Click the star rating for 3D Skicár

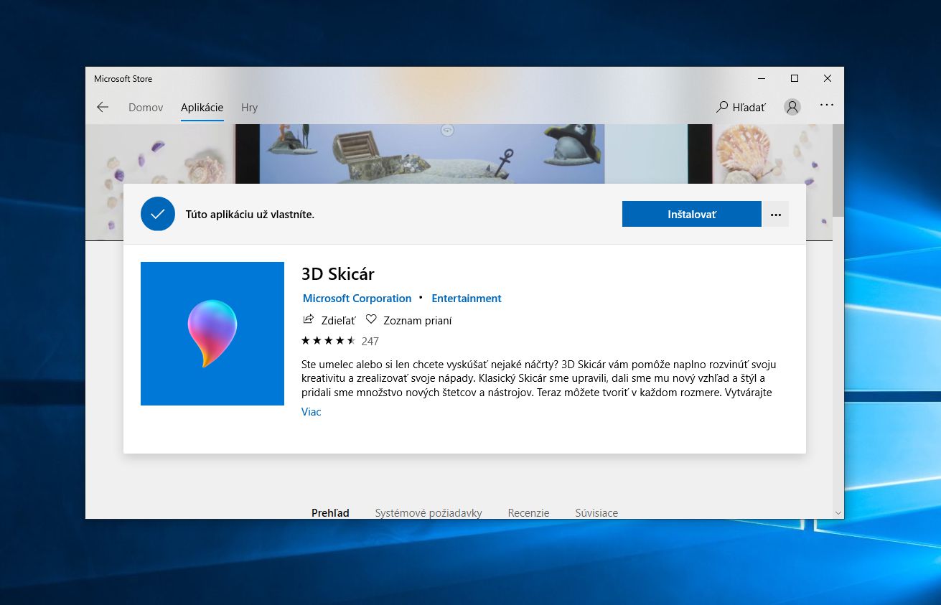coord(329,341)
